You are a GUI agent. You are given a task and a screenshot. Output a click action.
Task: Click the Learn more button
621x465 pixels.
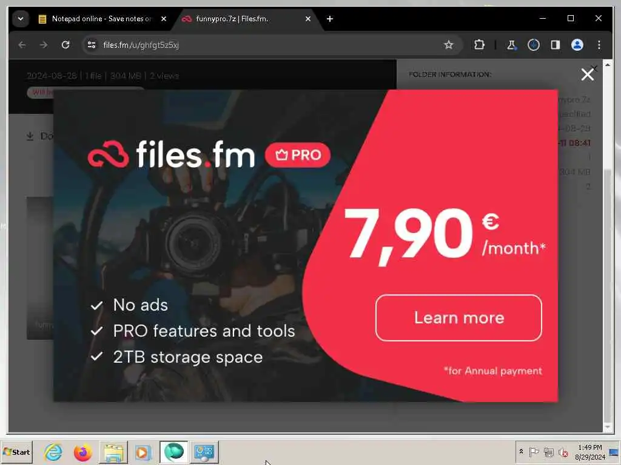click(x=458, y=317)
